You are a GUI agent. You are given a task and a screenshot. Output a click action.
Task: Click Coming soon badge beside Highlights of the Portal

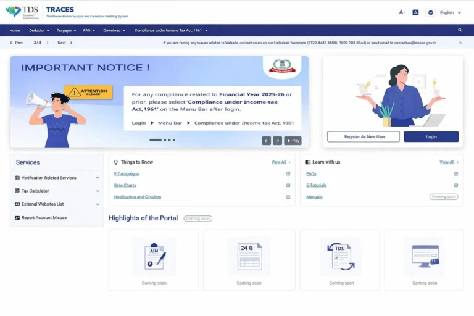point(197,218)
